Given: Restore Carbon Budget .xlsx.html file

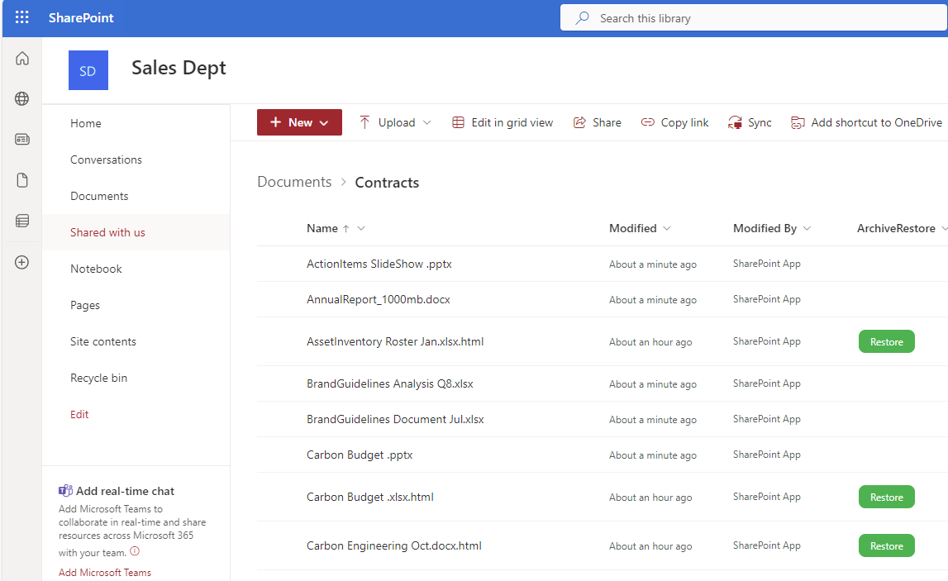Looking at the screenshot, I should pyautogui.click(x=886, y=497).
